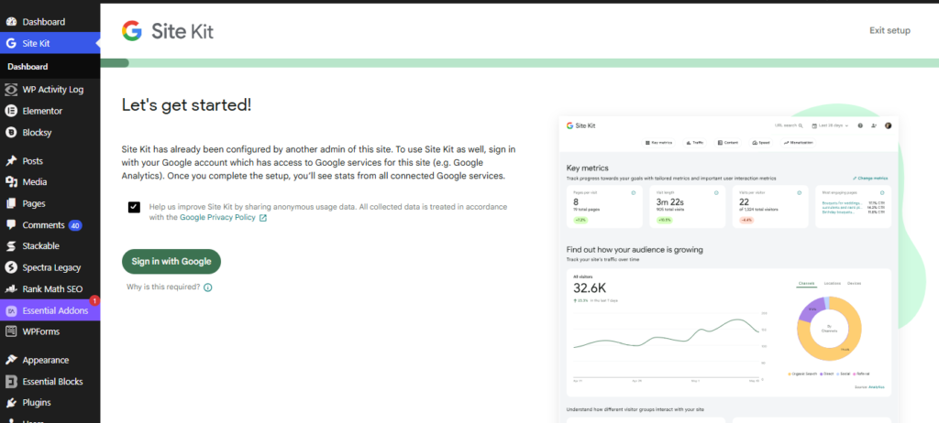
Task: Click the Elementor icon in the sidebar
Action: coord(11,111)
